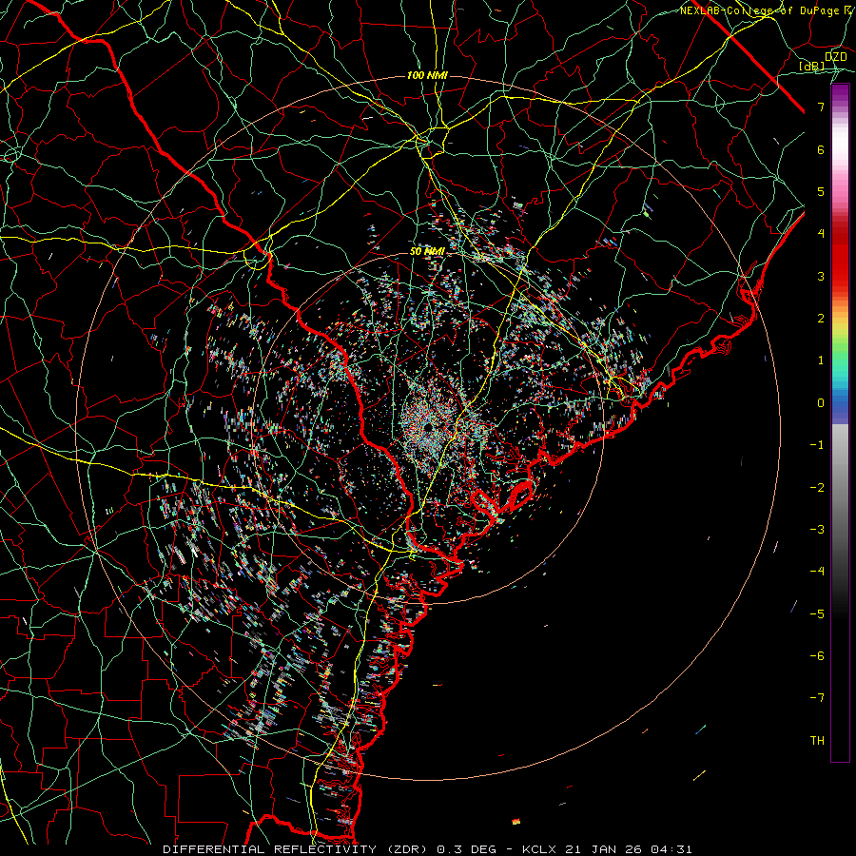This screenshot has height=856, width=856.
Task: Click the "-2" tick label on the ZDR scale
Action: pos(817,488)
